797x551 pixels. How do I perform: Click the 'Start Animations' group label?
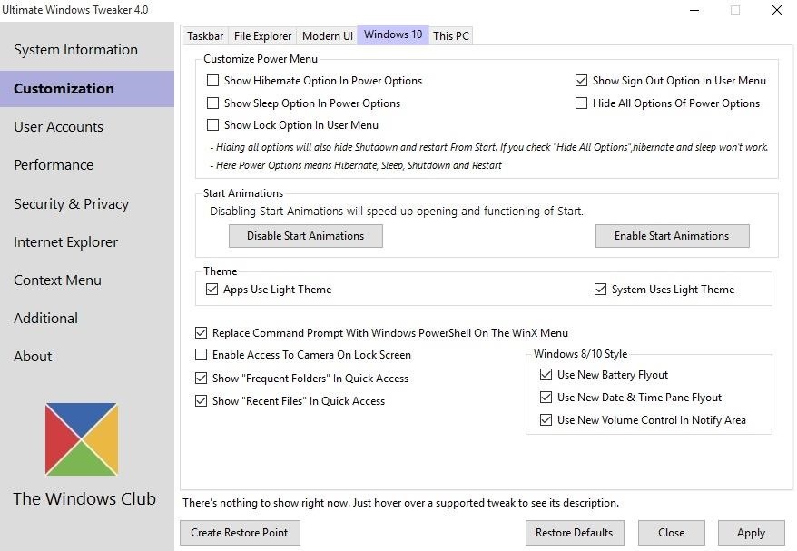[243, 193]
